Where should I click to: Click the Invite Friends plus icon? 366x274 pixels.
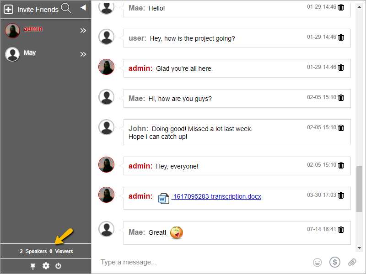click(x=8, y=10)
